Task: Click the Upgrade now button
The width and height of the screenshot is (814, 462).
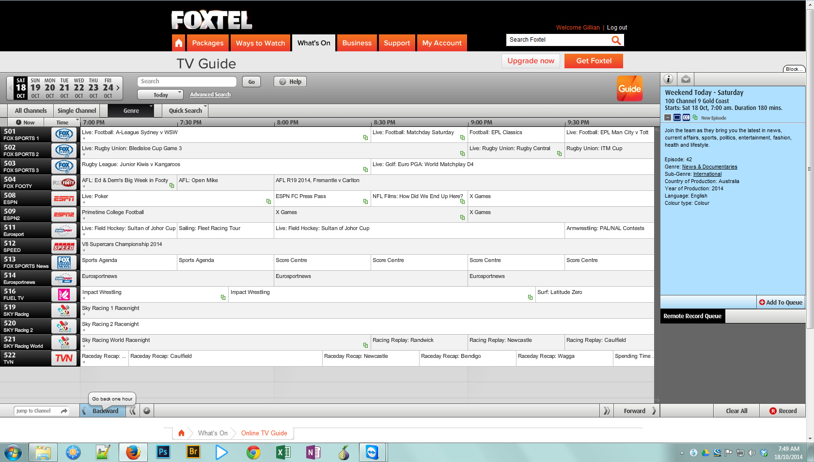Action: click(x=531, y=61)
